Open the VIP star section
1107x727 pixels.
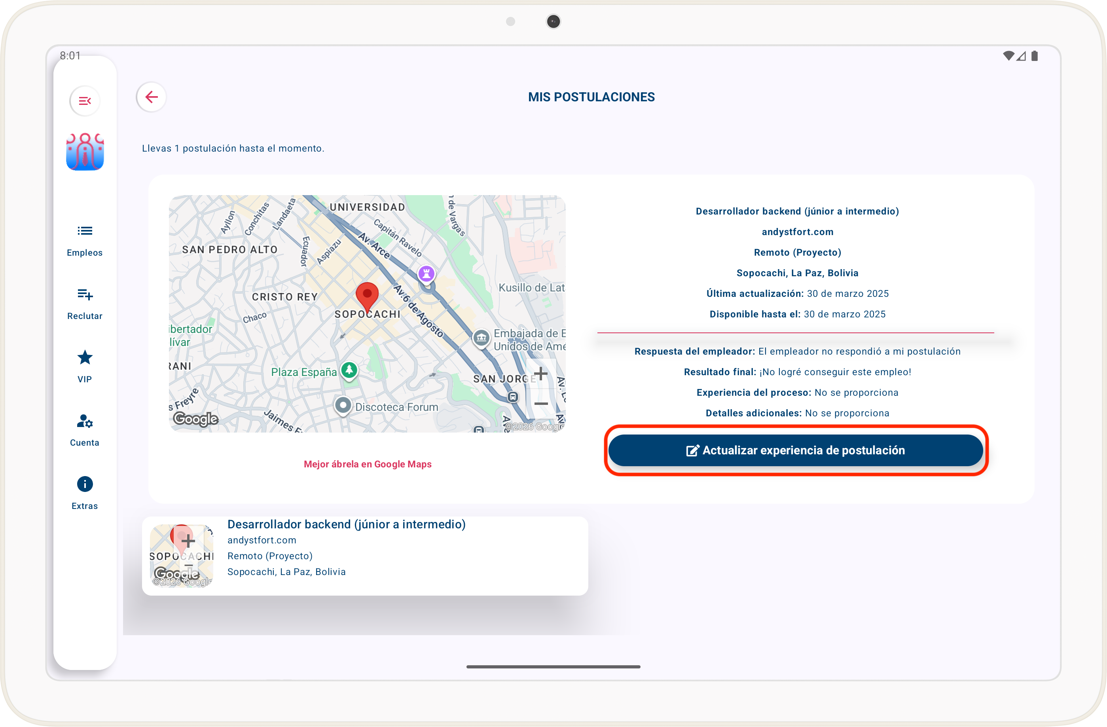(85, 367)
